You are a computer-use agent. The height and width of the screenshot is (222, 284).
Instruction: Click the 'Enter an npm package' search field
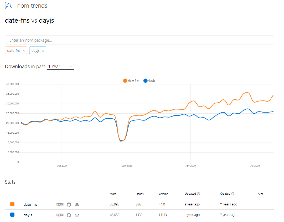(139, 40)
